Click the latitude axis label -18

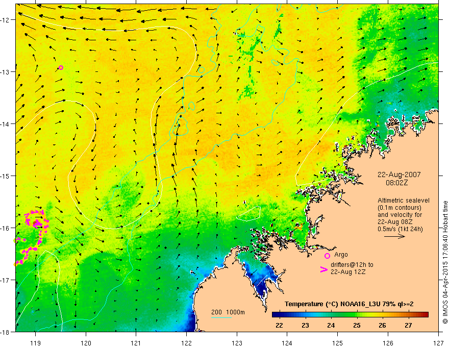(x=5, y=332)
